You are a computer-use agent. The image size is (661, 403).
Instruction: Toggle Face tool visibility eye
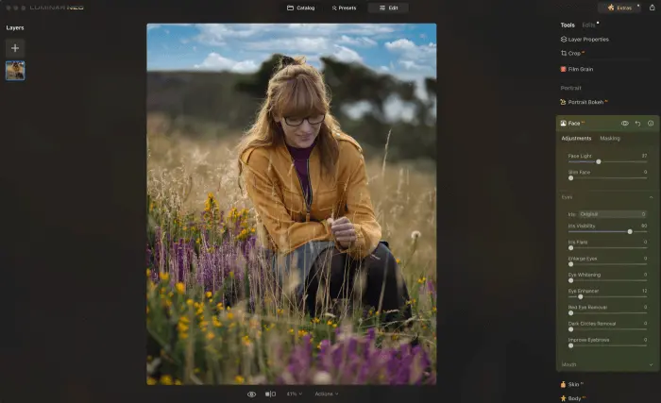tap(625, 123)
